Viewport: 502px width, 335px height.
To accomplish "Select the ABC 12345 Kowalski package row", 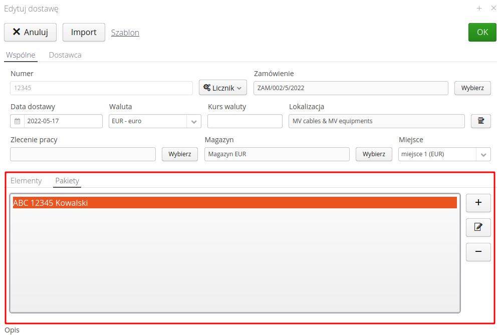I will [234, 203].
